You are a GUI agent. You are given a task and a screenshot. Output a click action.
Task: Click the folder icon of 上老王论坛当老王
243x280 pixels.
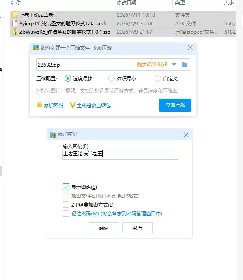coord(15,15)
